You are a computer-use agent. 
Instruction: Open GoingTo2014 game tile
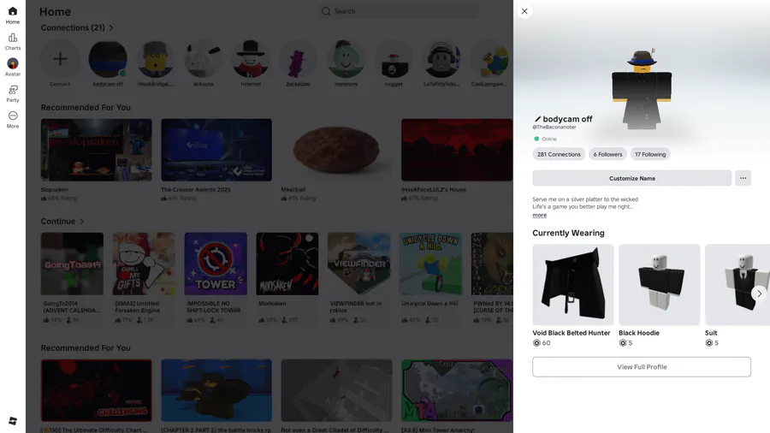[72, 264]
